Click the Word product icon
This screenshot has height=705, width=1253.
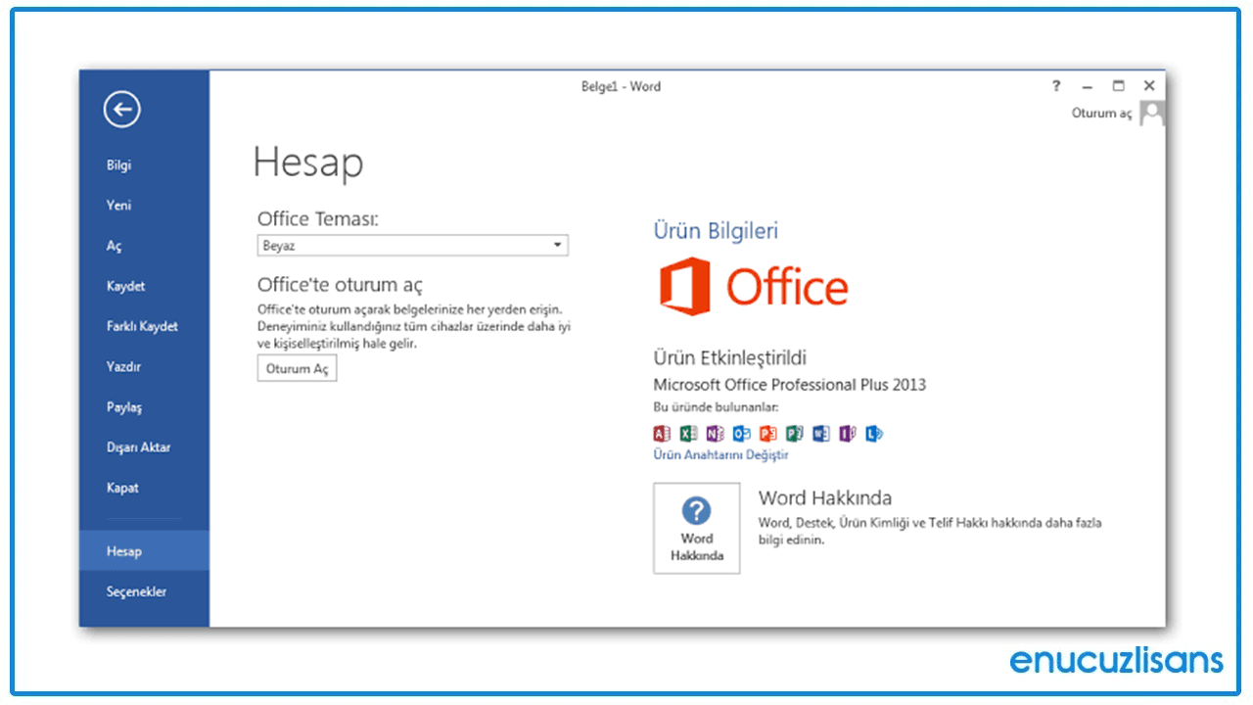[x=820, y=434]
